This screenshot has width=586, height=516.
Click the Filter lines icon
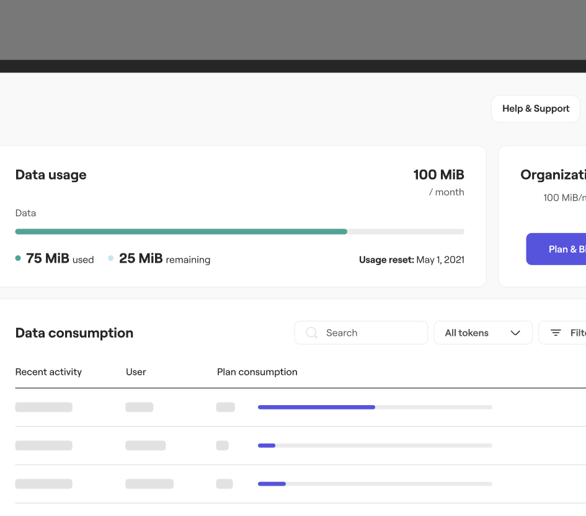(x=556, y=333)
